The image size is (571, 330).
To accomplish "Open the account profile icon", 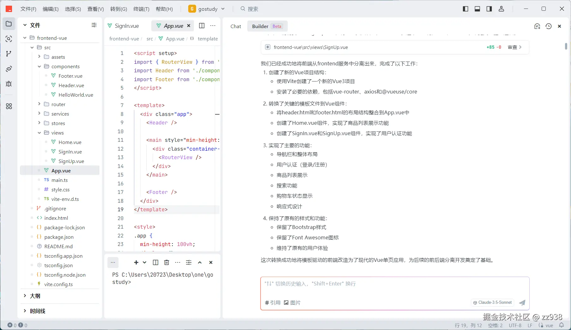I will [x=501, y=9].
